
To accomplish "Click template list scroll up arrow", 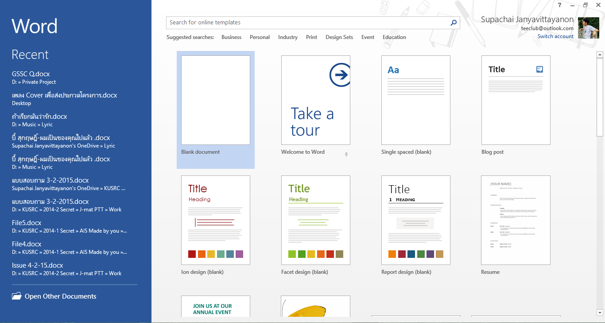I will click(x=600, y=55).
